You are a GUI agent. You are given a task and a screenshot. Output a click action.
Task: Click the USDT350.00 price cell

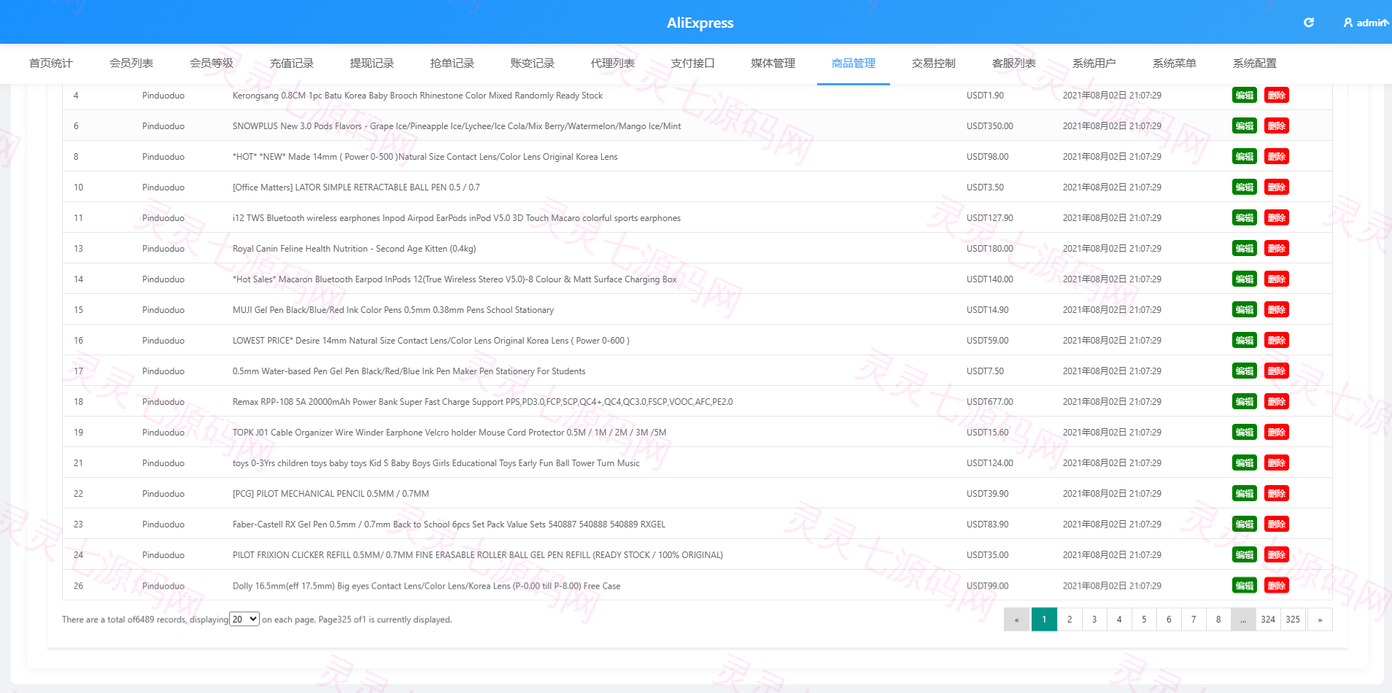click(990, 126)
